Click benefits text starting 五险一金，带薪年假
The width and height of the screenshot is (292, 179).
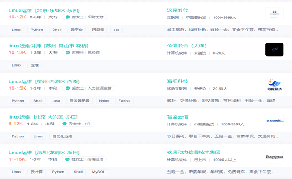click(x=223, y=172)
